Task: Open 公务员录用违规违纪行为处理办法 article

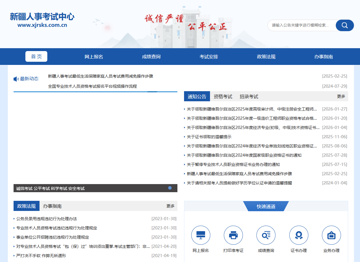Action: [x=46, y=219]
